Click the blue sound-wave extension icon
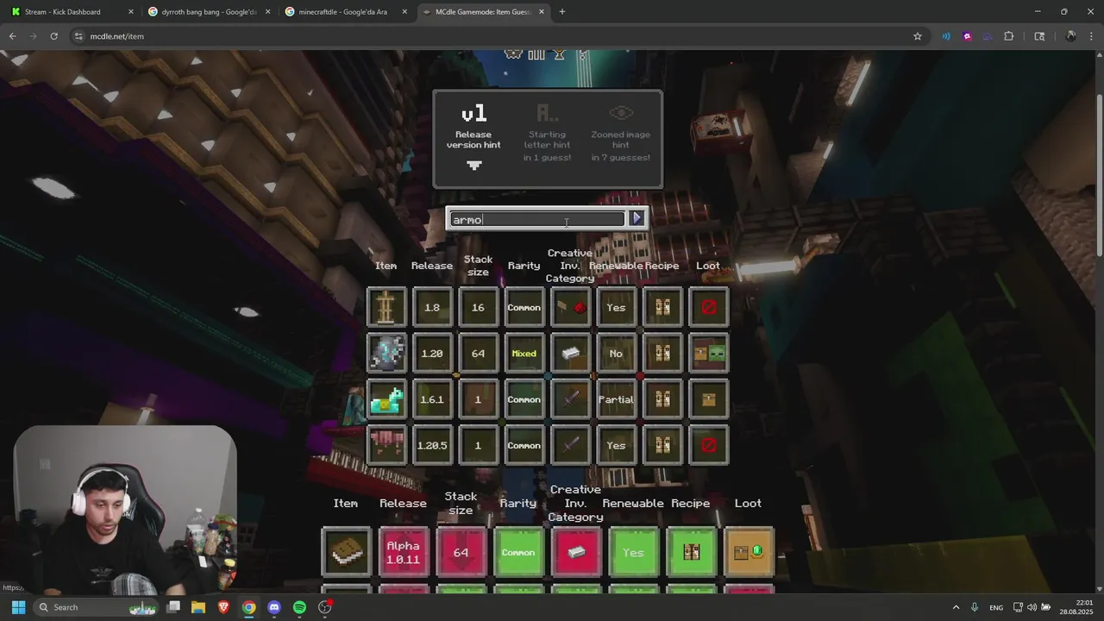 pyautogui.click(x=946, y=36)
